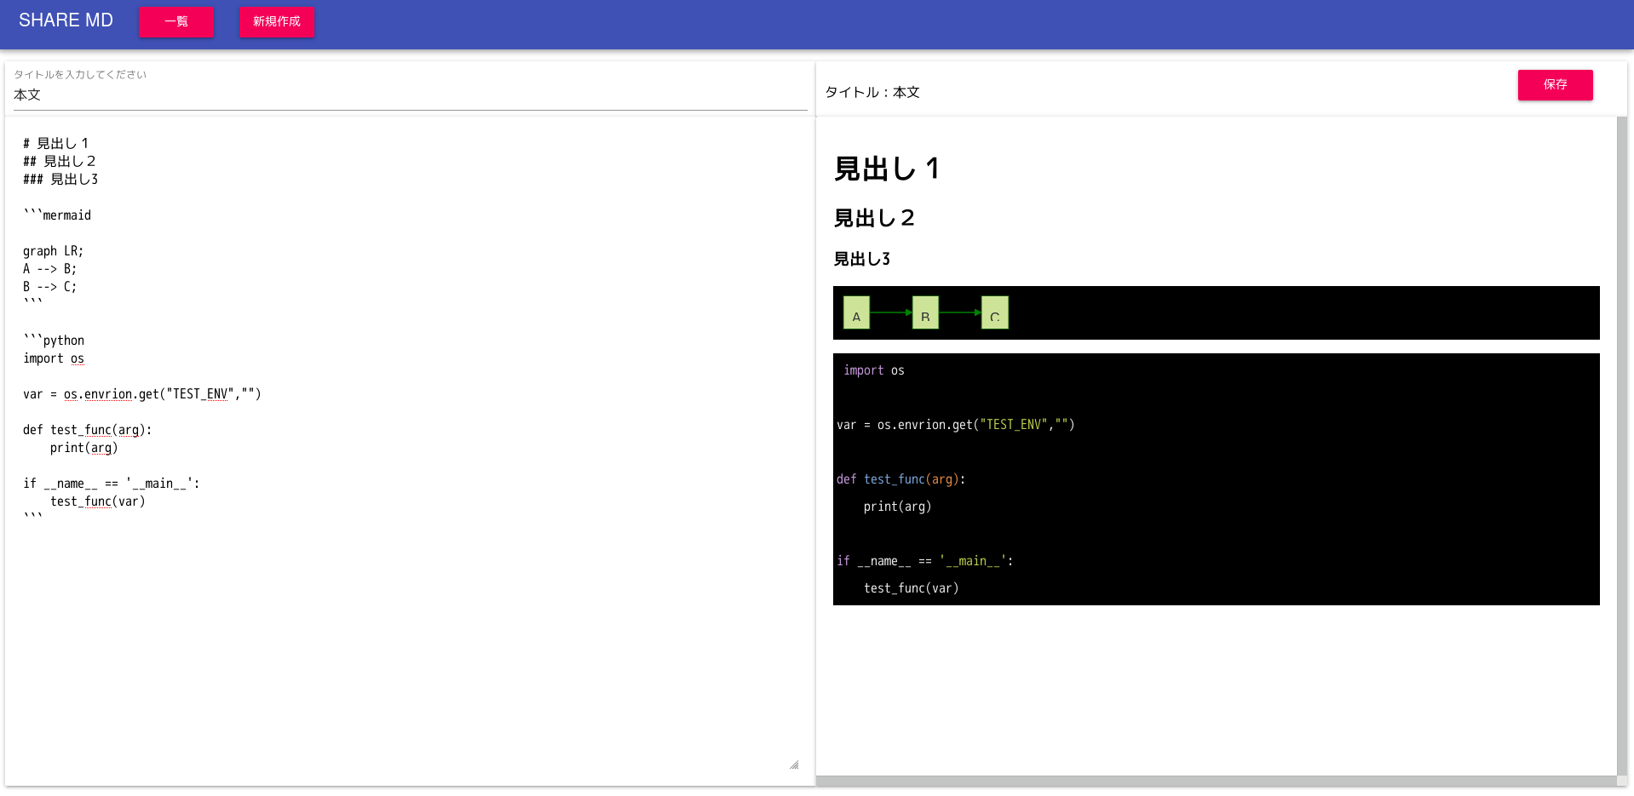Click the 'if __name__' line in editor
The height and width of the screenshot is (796, 1634).
pyautogui.click(x=112, y=483)
